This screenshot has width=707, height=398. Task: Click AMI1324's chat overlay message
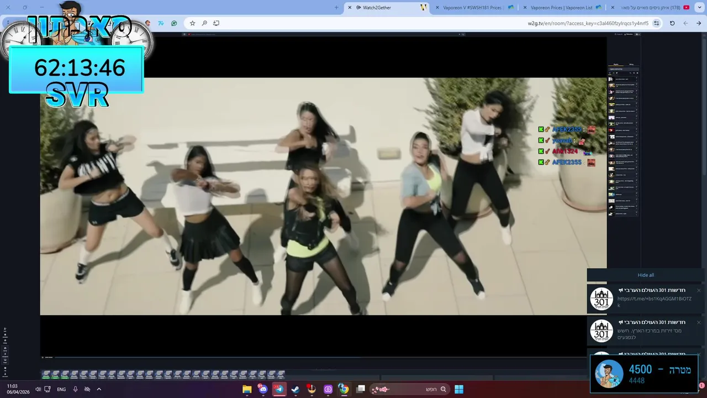click(565, 151)
